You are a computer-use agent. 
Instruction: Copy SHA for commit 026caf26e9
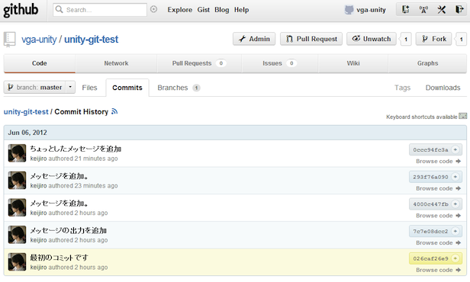pyautogui.click(x=456, y=258)
